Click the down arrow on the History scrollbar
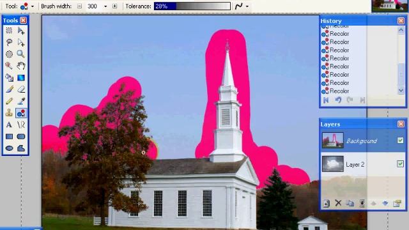409x230 pixels. click(x=401, y=91)
